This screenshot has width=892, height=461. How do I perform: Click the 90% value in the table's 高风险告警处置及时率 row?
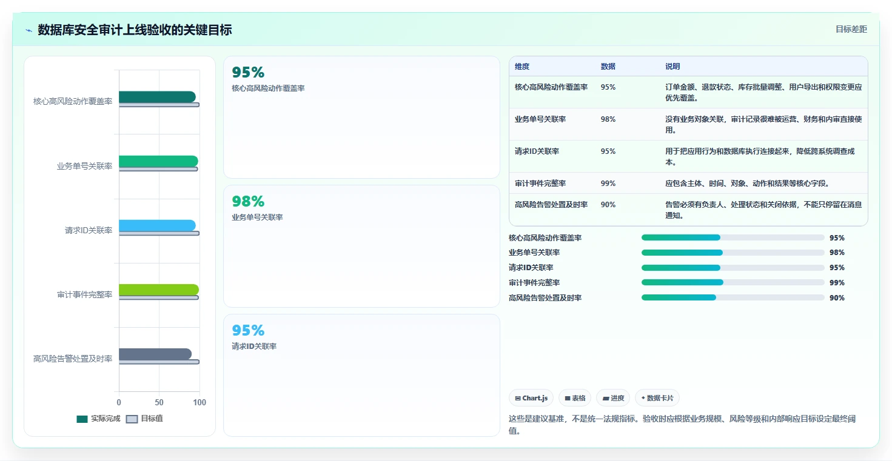[608, 205]
